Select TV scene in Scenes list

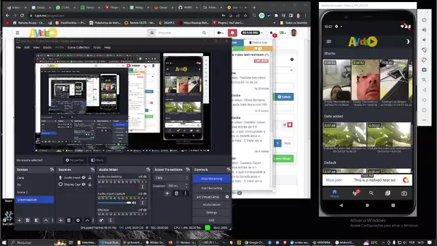35,185
